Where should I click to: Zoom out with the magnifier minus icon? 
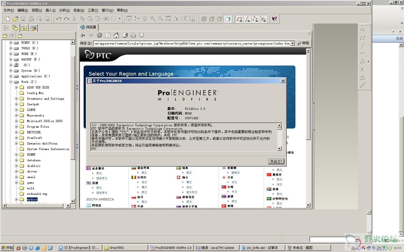[x=161, y=19]
